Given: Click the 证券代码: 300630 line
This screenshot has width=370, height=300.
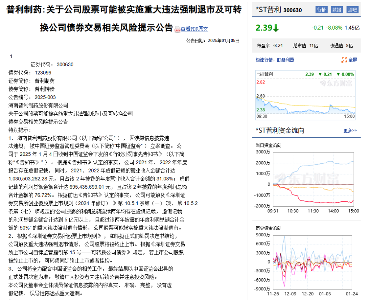Looking at the screenshot, I should click(x=52, y=64).
